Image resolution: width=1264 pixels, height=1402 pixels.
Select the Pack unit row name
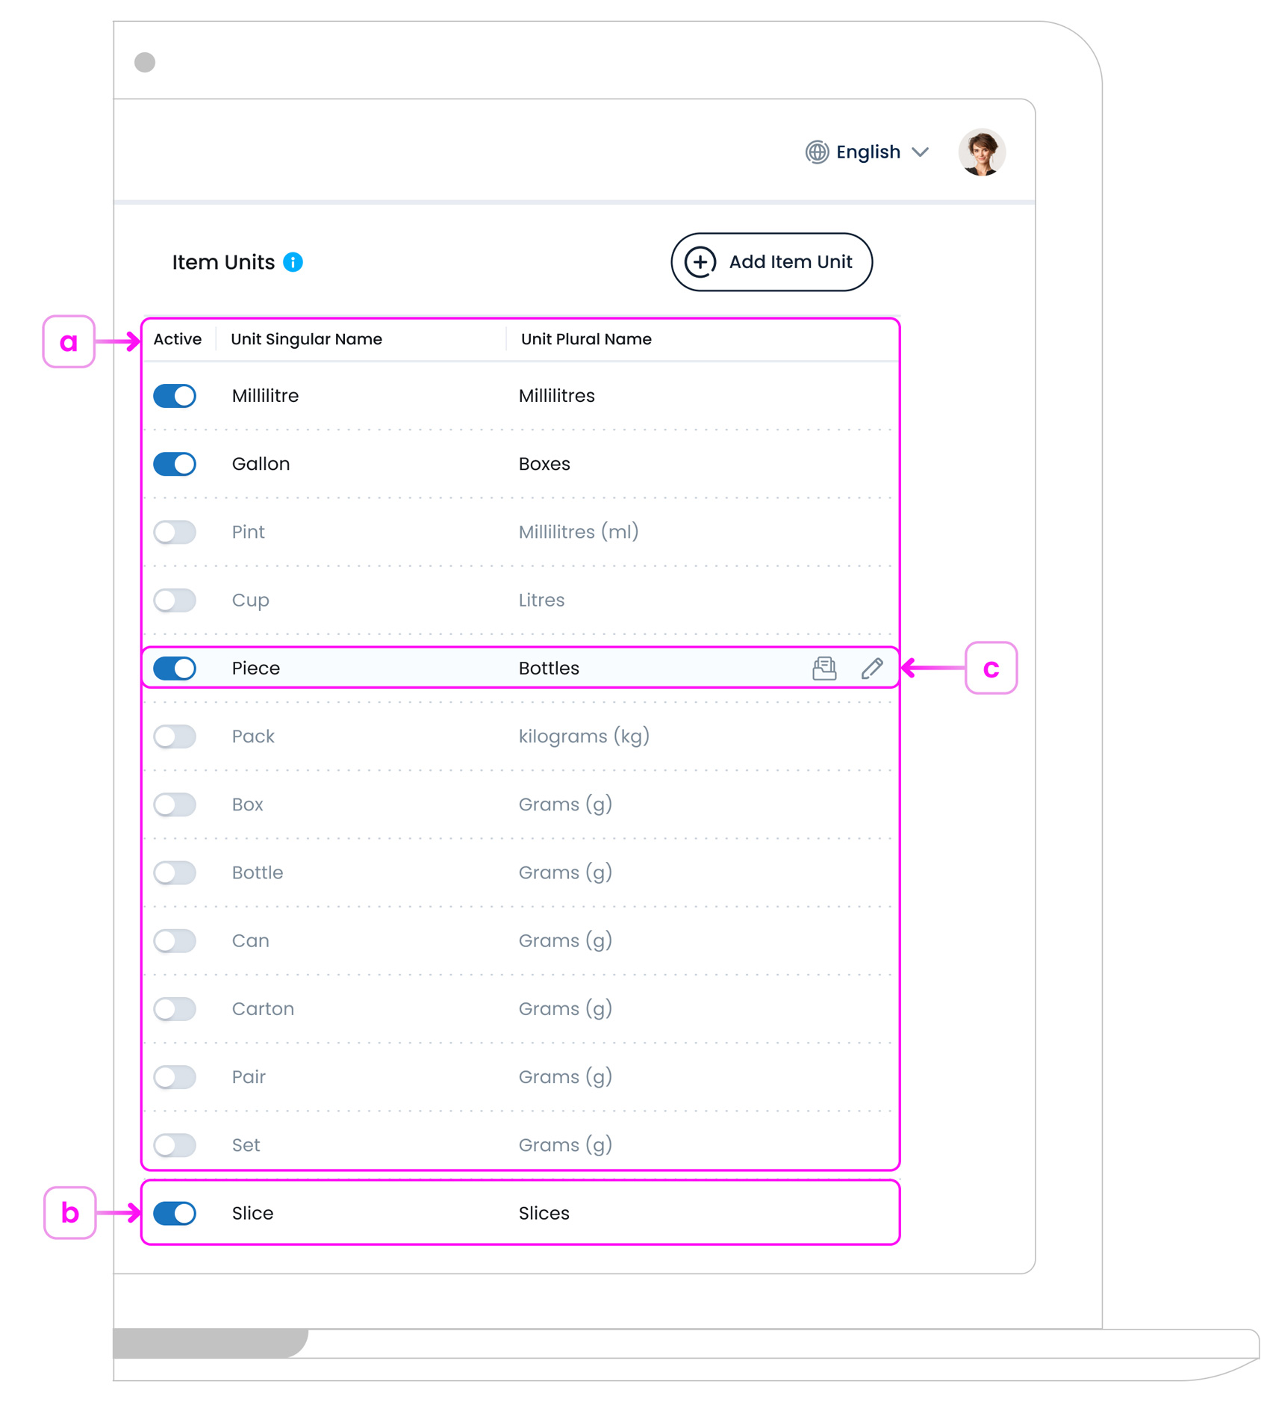[x=253, y=736]
